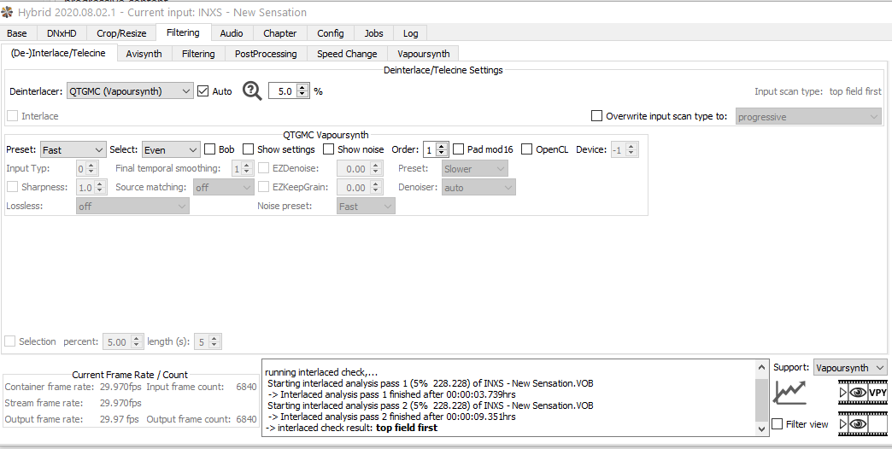892x449 pixels.
Task: Open the progressive scan type dropdown
Action: coord(808,116)
